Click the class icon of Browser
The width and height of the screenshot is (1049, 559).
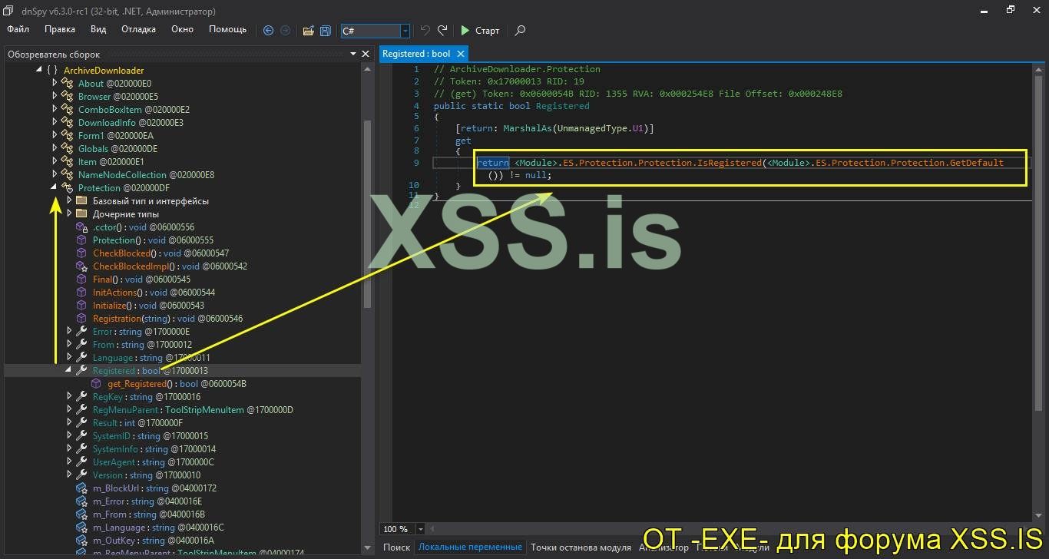point(67,97)
